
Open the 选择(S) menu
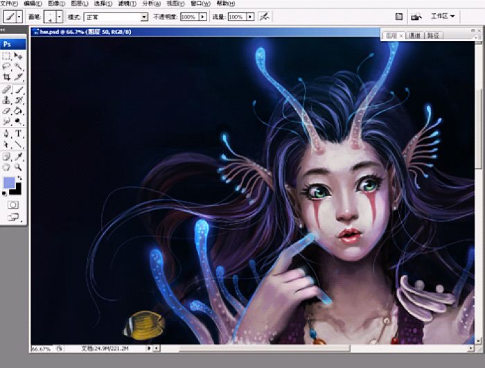pos(103,3)
